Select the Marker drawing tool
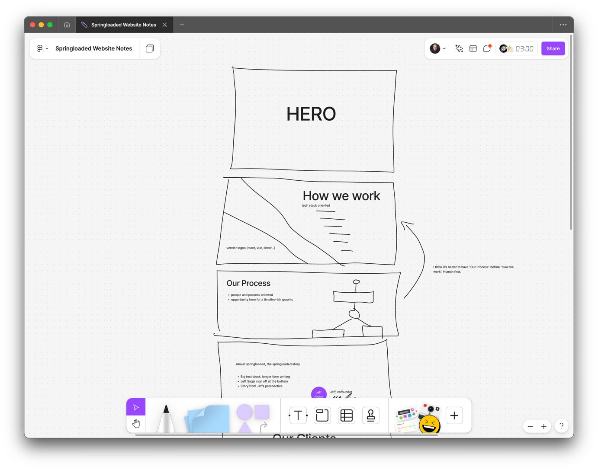598x470 pixels. click(166, 417)
